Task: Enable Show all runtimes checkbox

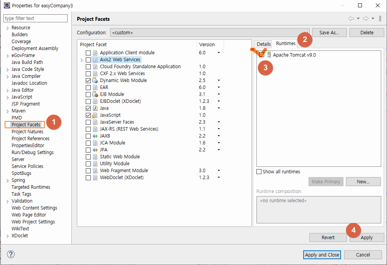Action: 259,171
